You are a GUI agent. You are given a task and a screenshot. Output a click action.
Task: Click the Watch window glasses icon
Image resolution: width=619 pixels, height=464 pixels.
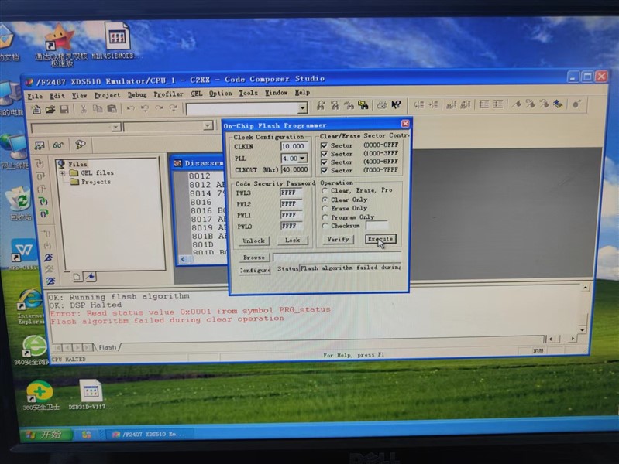click(58, 145)
